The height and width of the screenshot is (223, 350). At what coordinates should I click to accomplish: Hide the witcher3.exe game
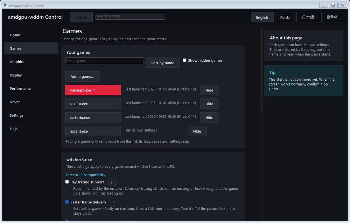click(x=209, y=90)
